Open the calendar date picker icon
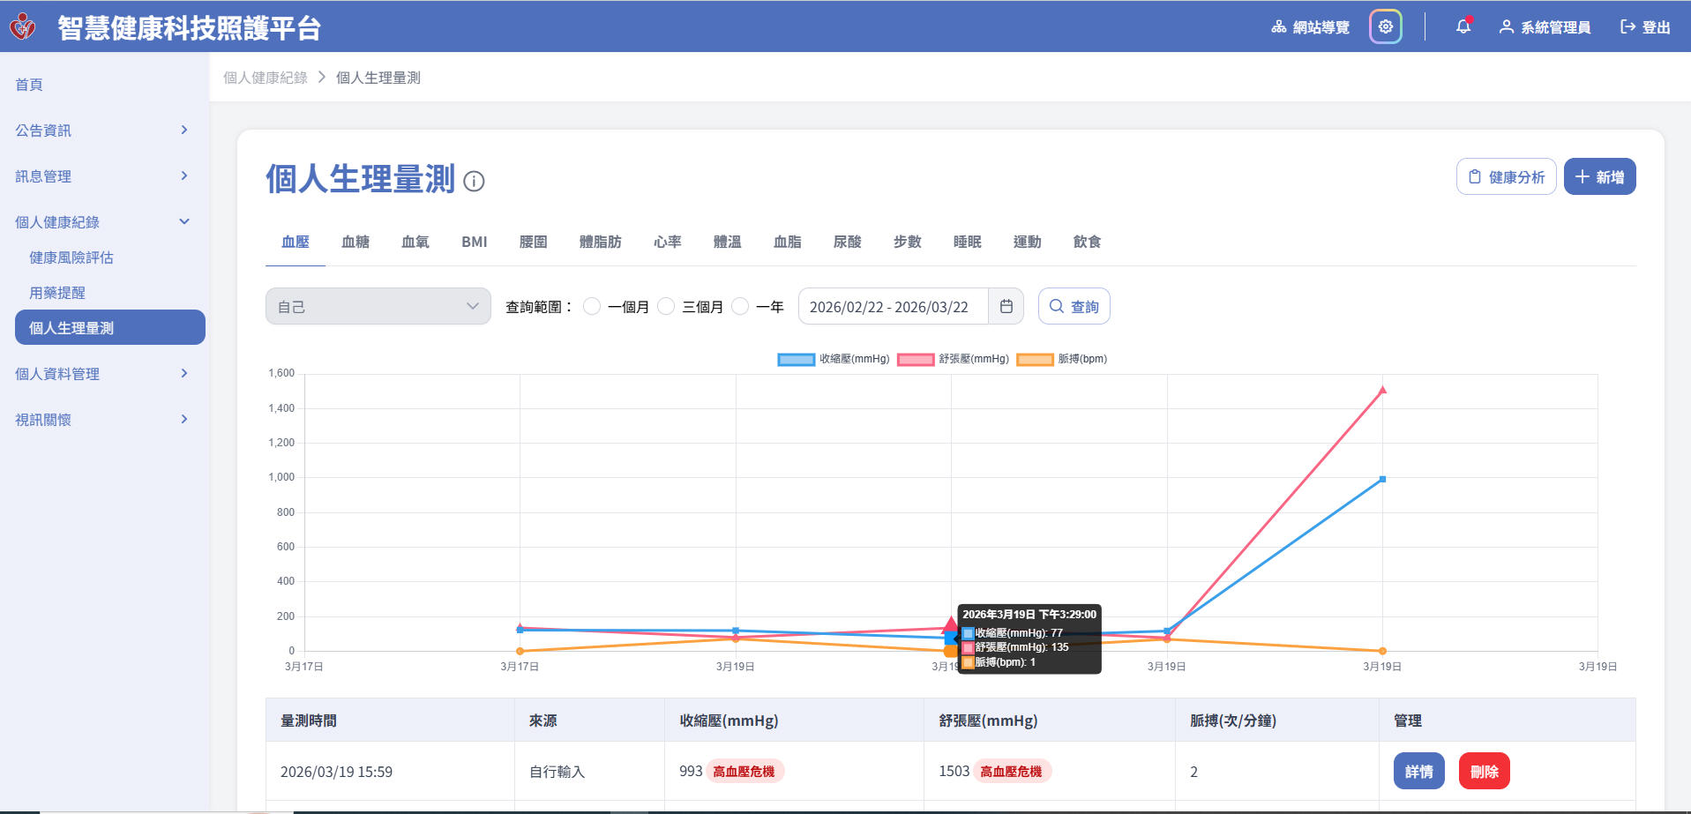The width and height of the screenshot is (1691, 814). point(1006,307)
